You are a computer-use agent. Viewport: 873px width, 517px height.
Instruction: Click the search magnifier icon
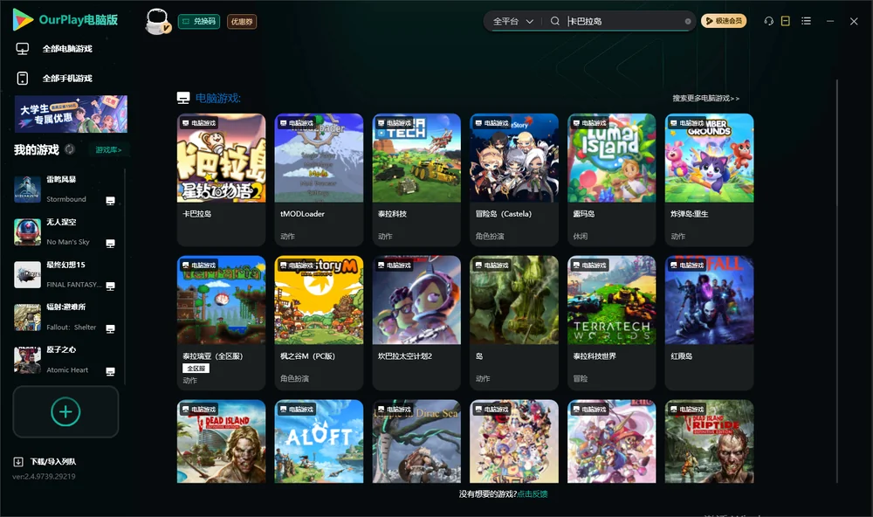(x=555, y=21)
